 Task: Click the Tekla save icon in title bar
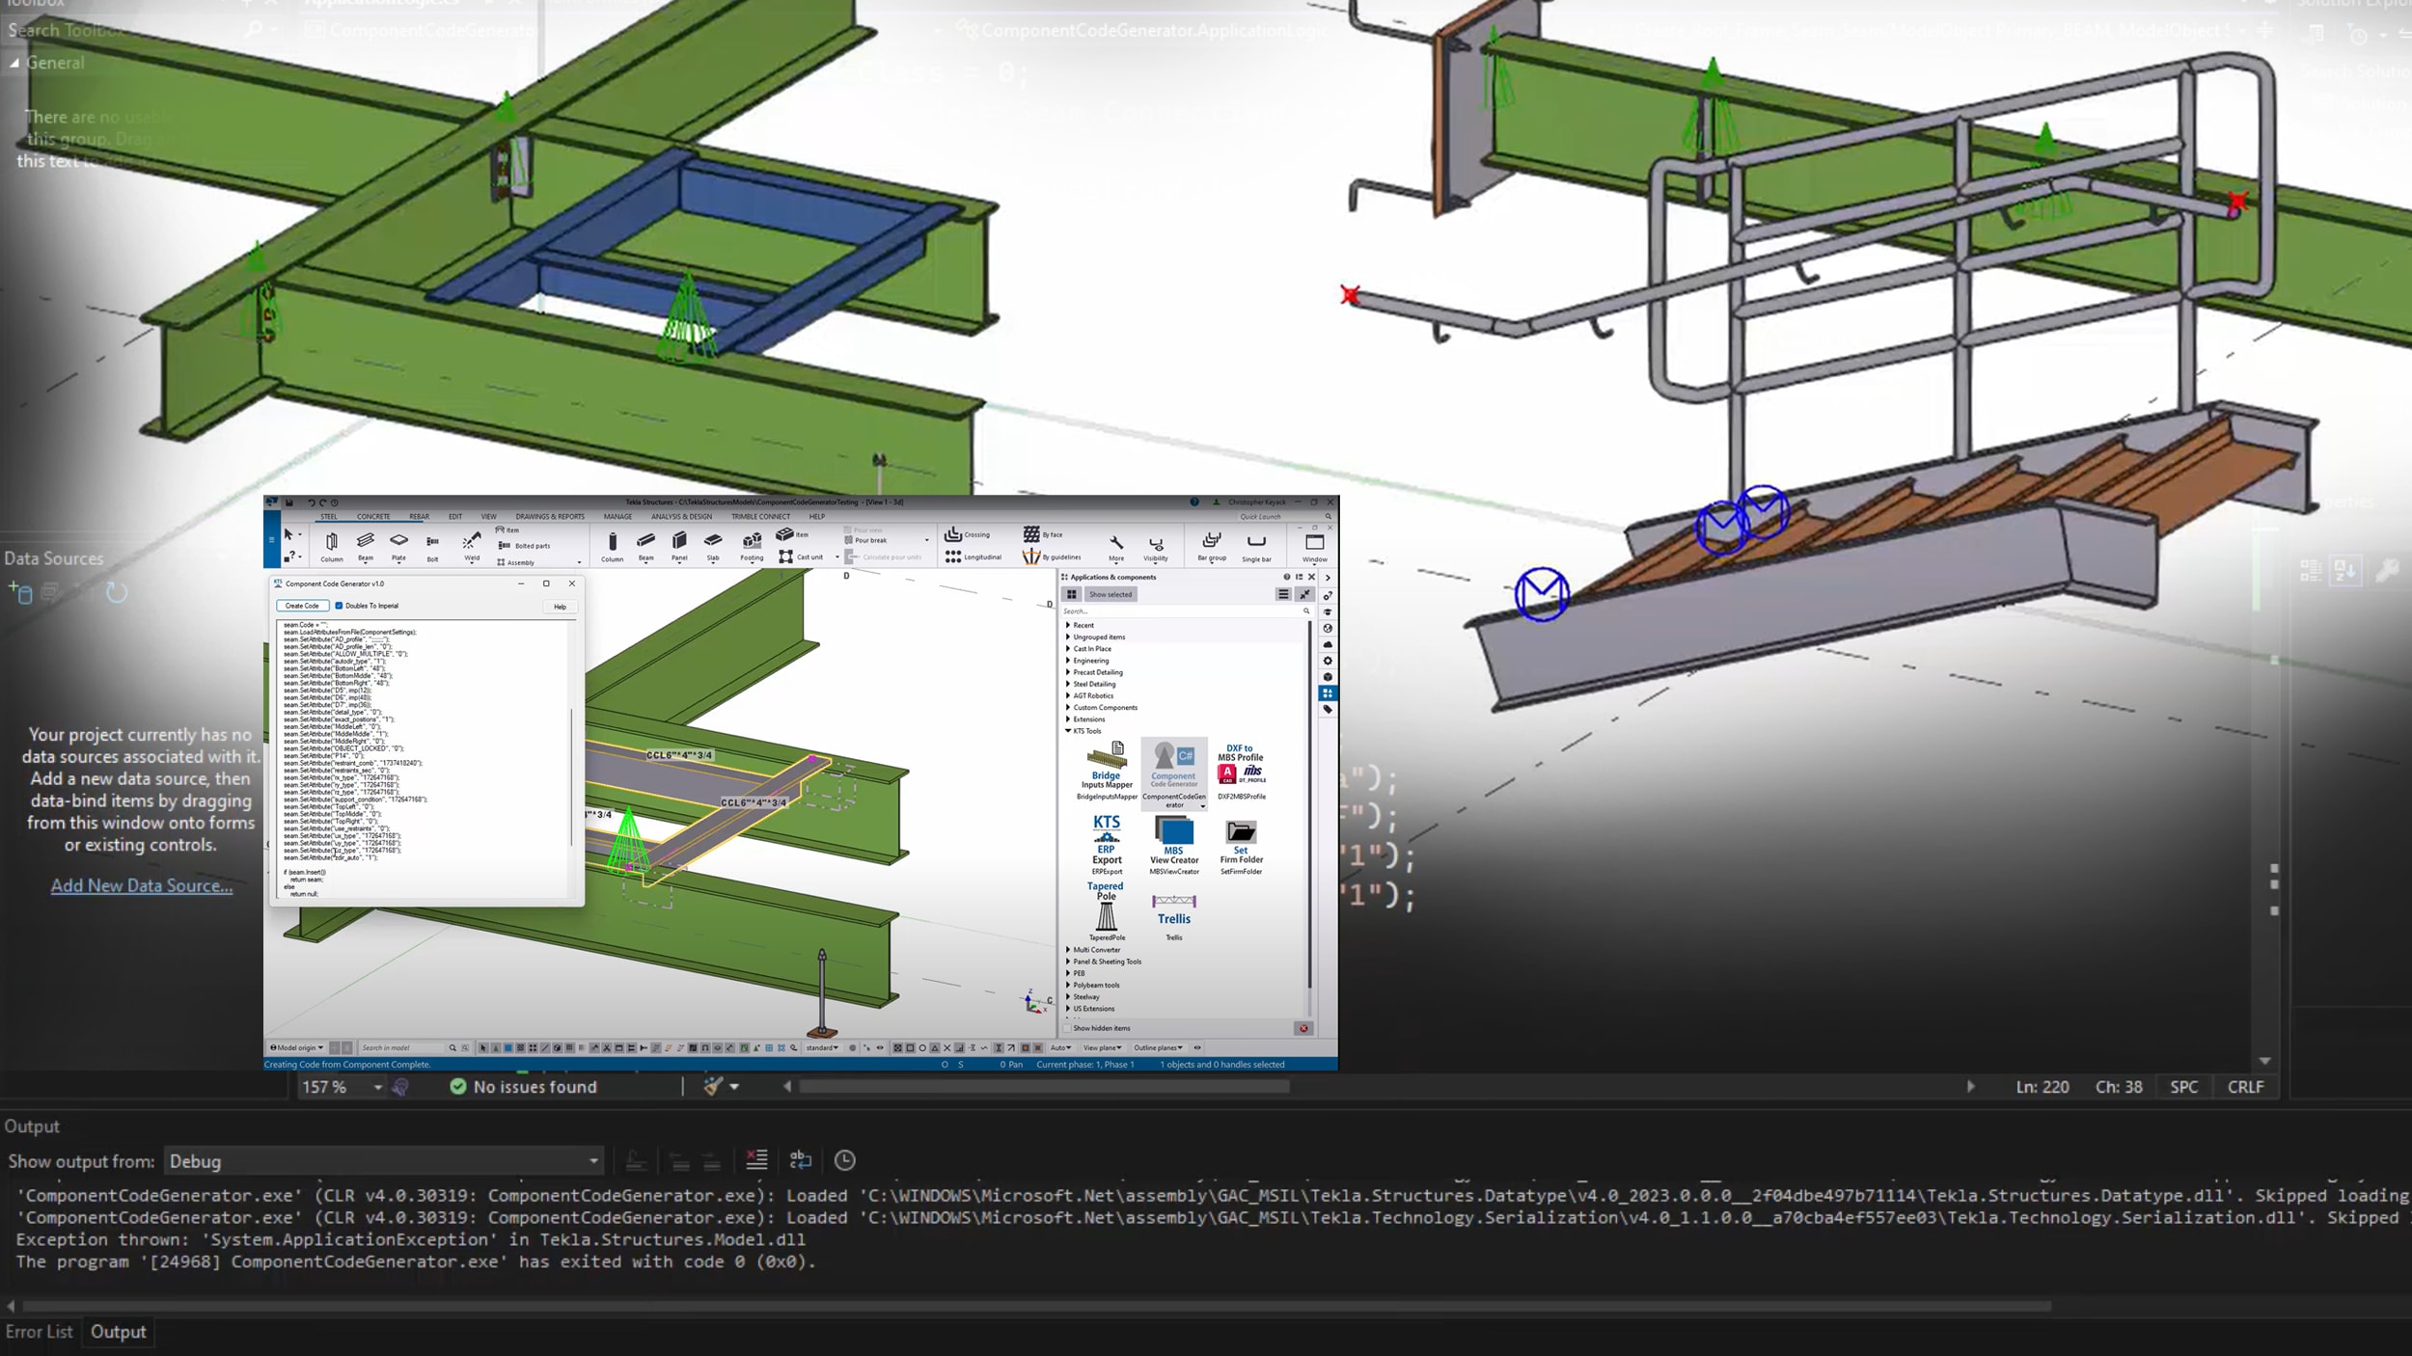coord(288,502)
